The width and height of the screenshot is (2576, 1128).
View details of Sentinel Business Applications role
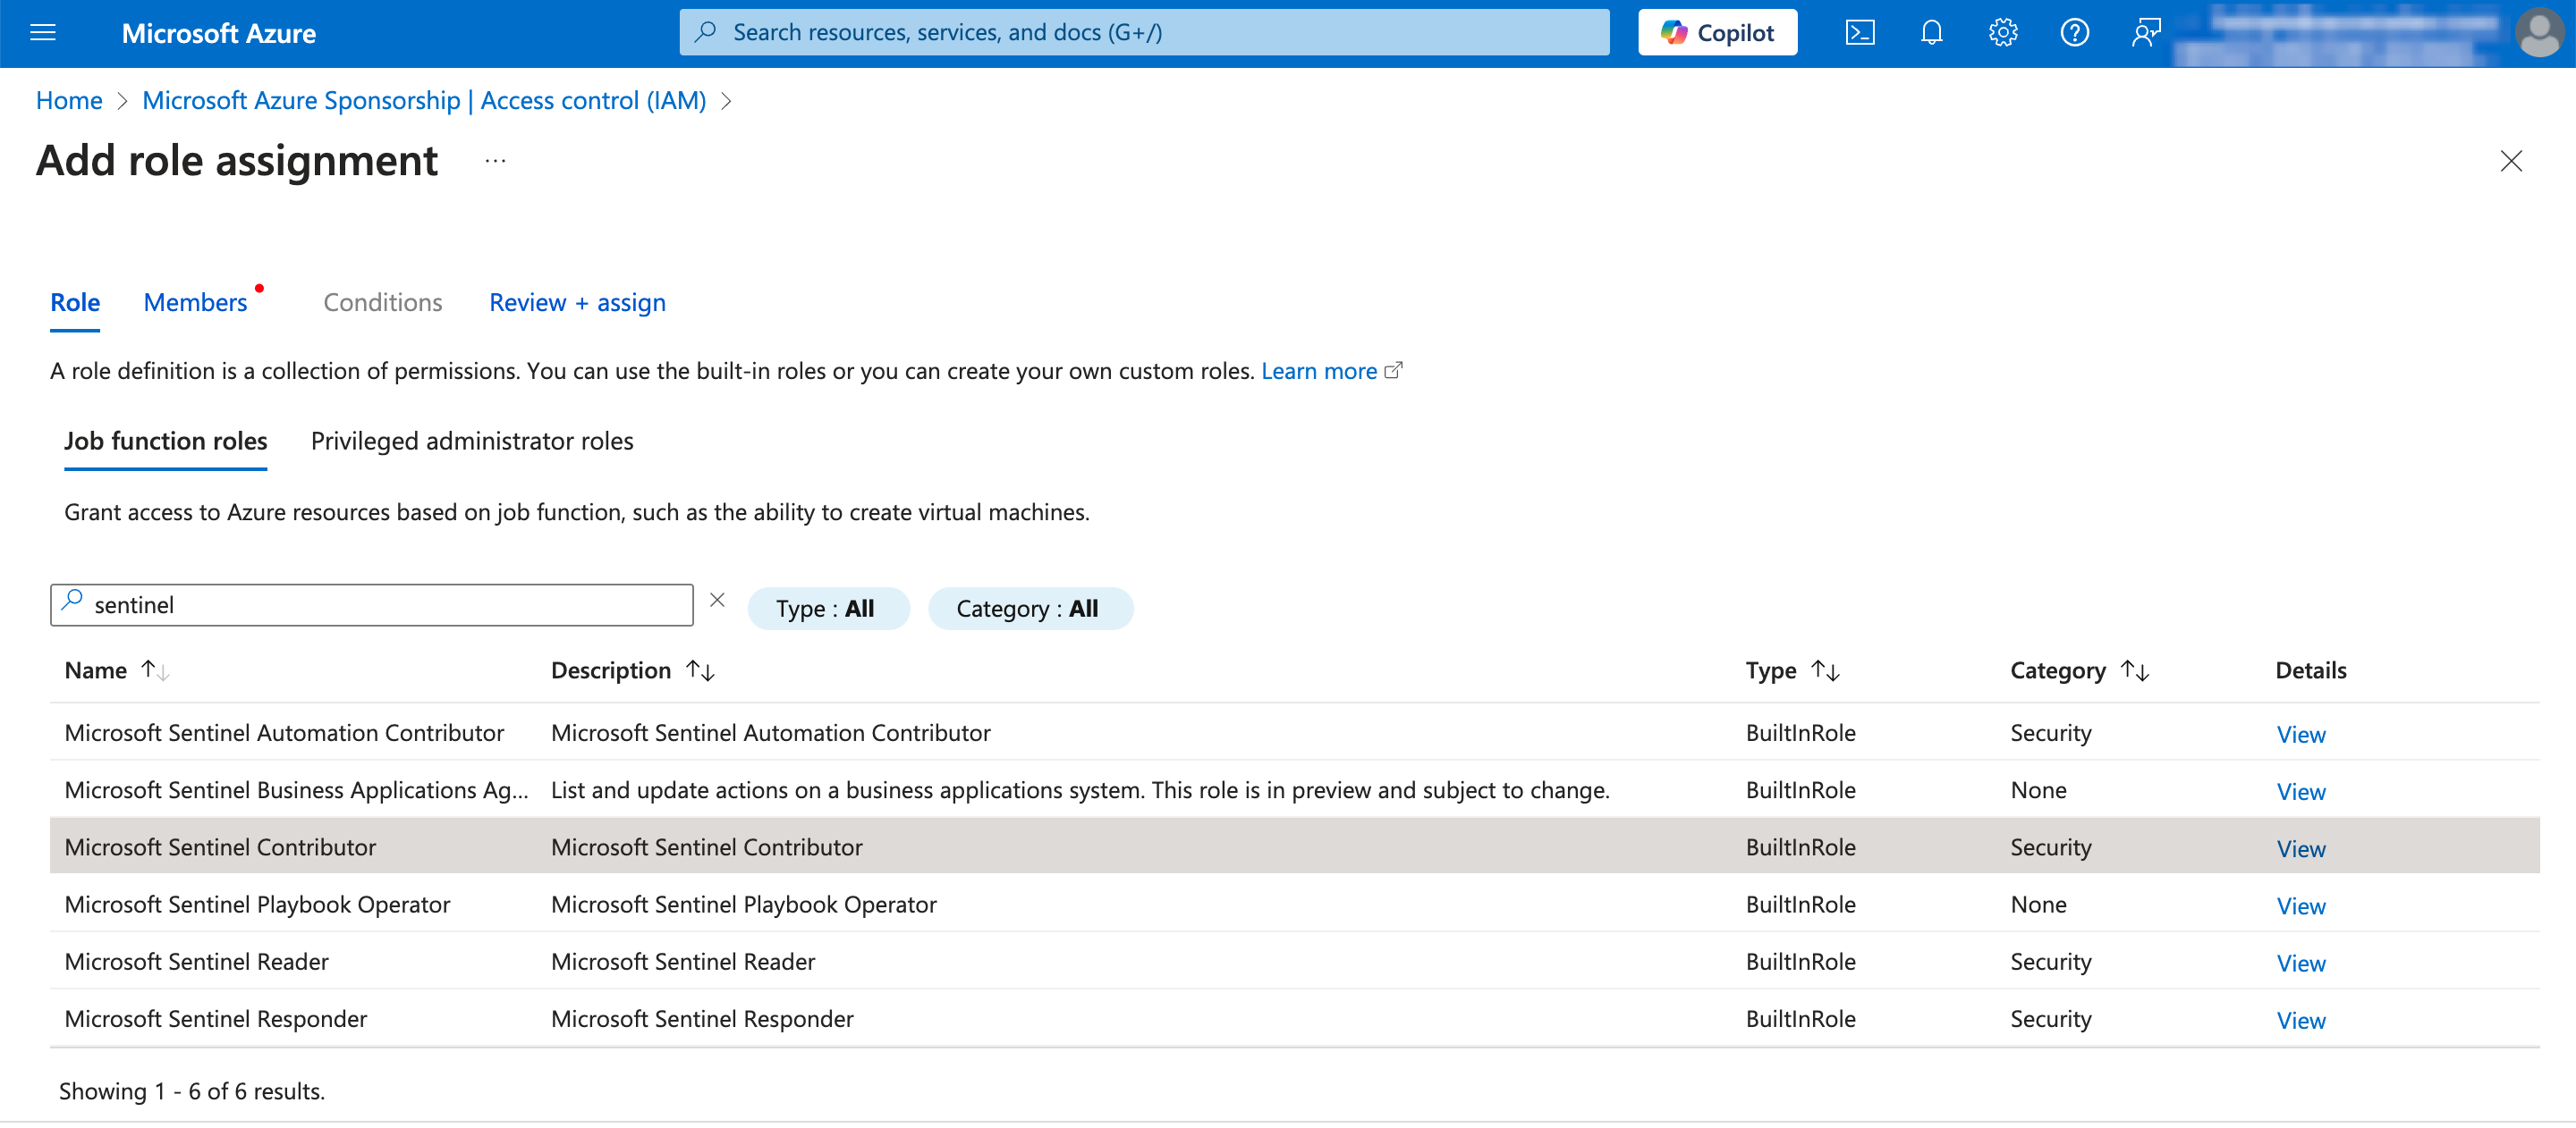(2300, 792)
